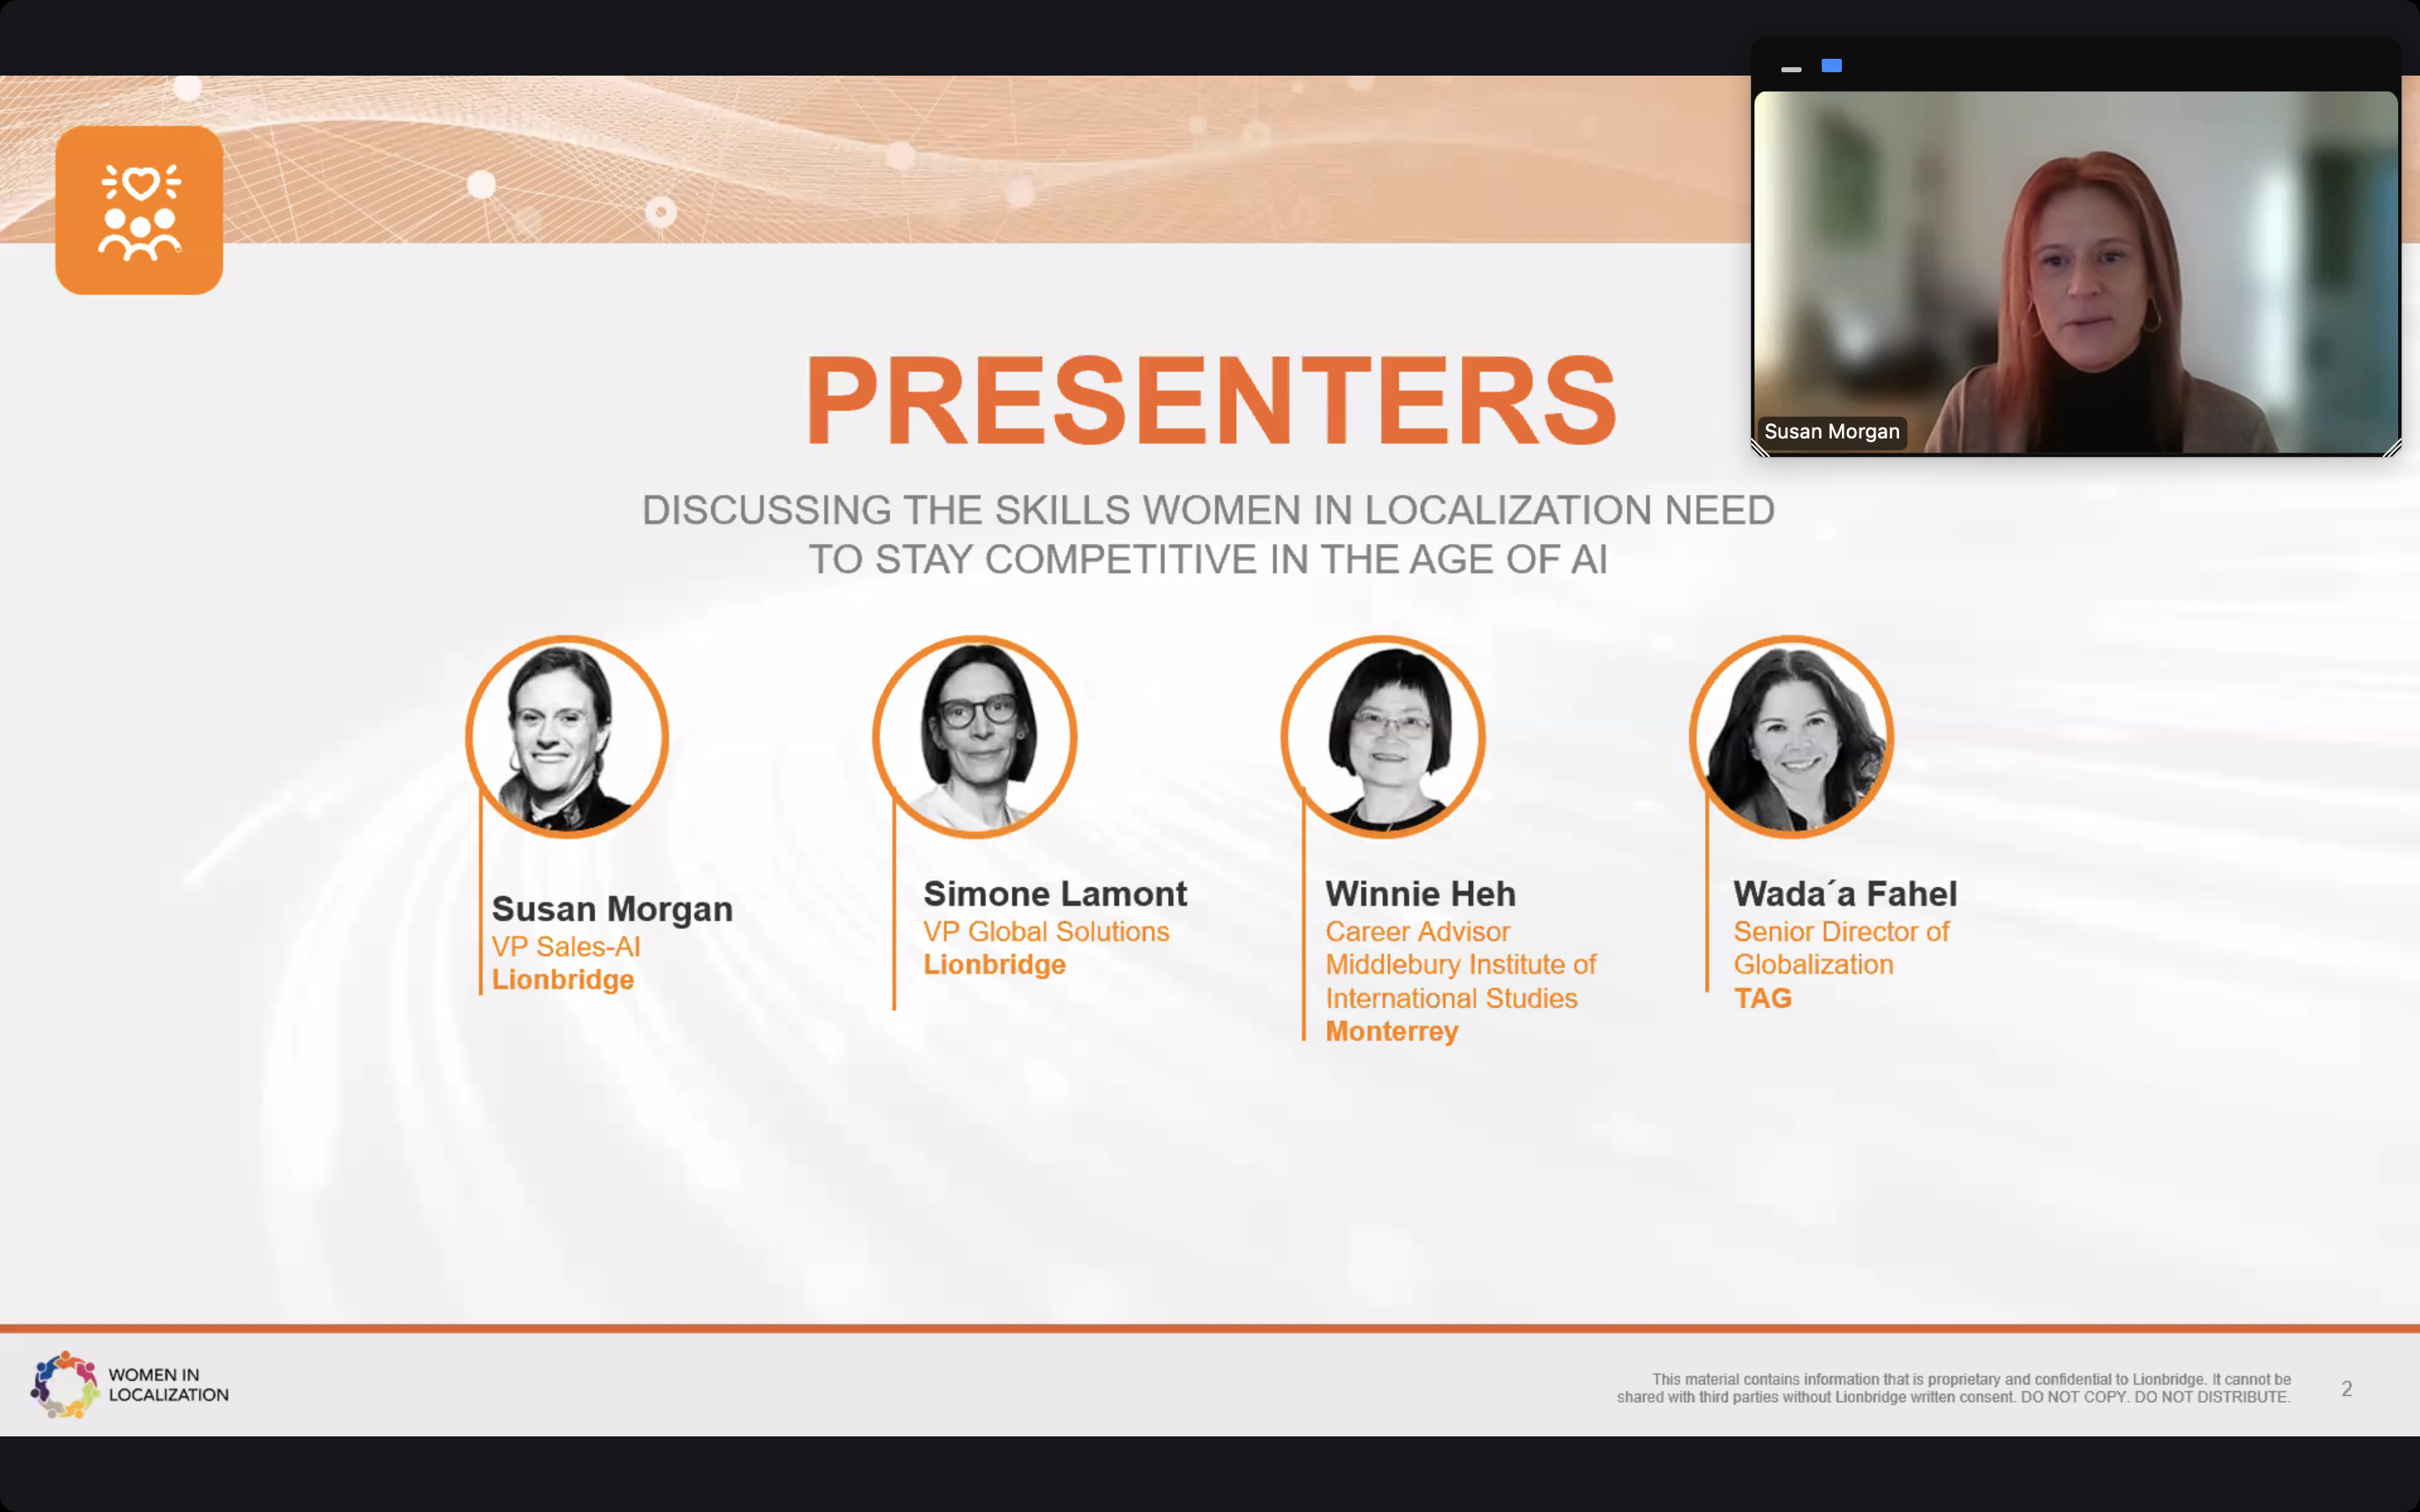Click the hide thumbnail video dash icon
The width and height of the screenshot is (2420, 1512).
[x=1791, y=69]
